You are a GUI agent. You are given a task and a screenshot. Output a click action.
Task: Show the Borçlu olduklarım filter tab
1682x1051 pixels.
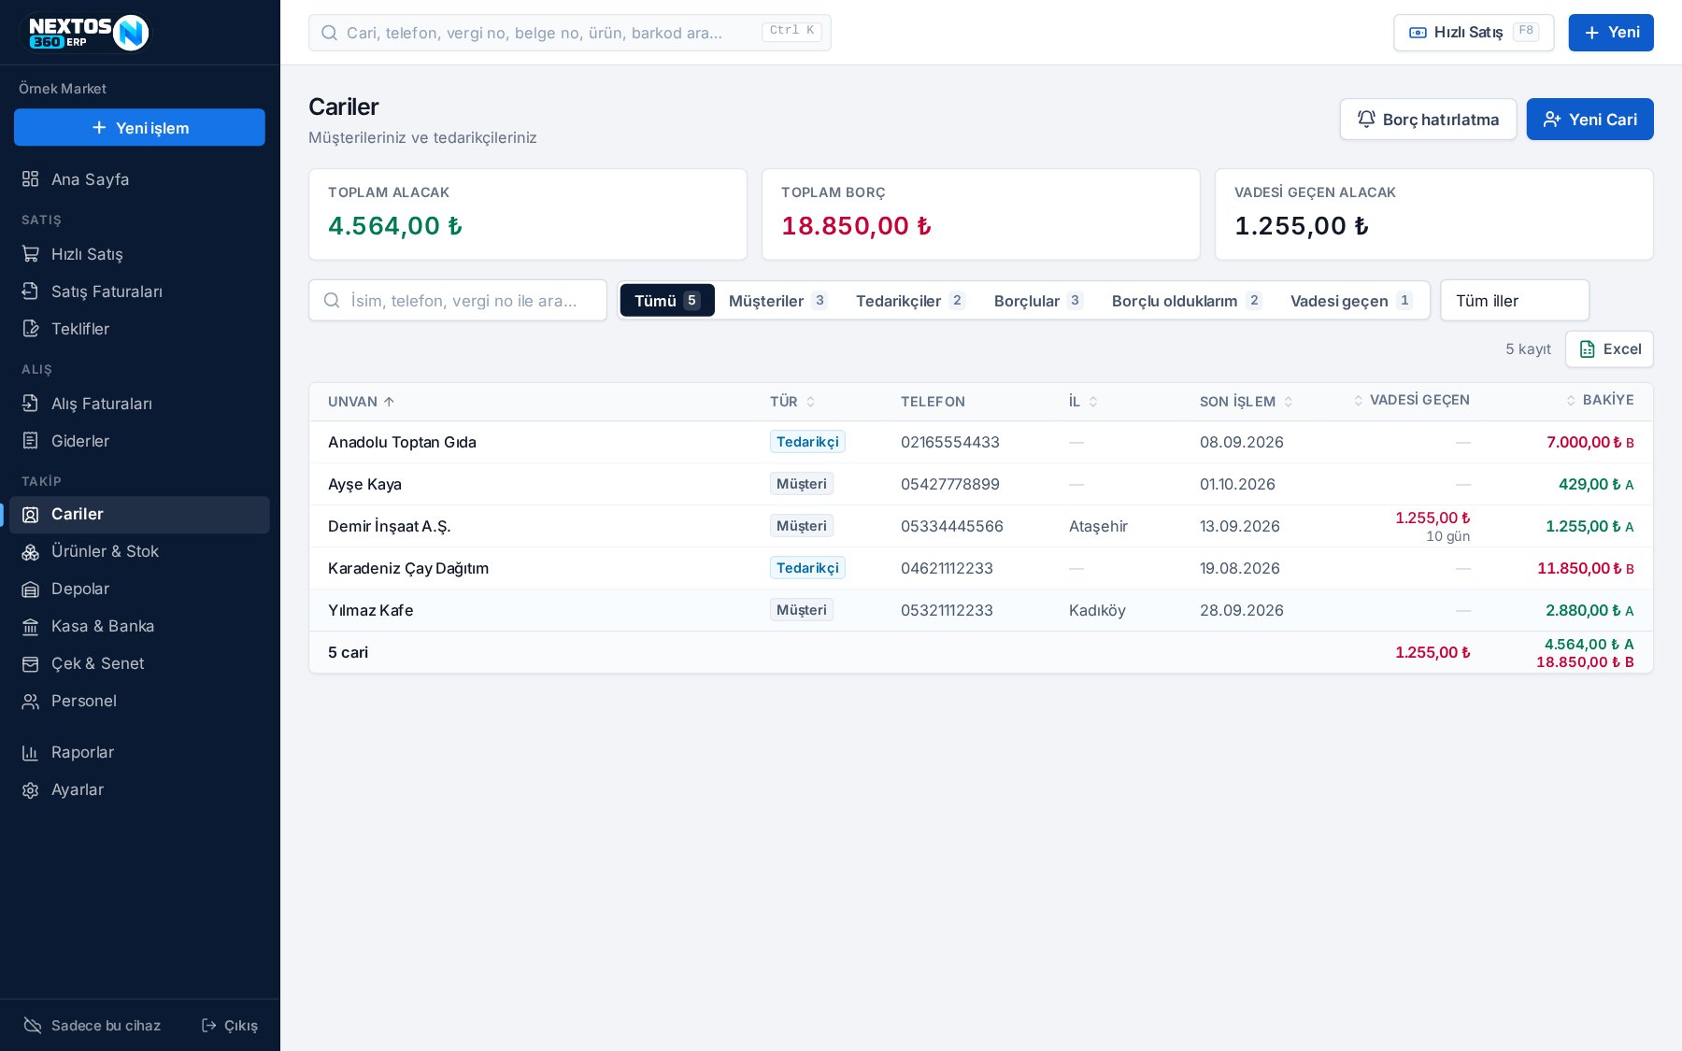coord(1186,301)
